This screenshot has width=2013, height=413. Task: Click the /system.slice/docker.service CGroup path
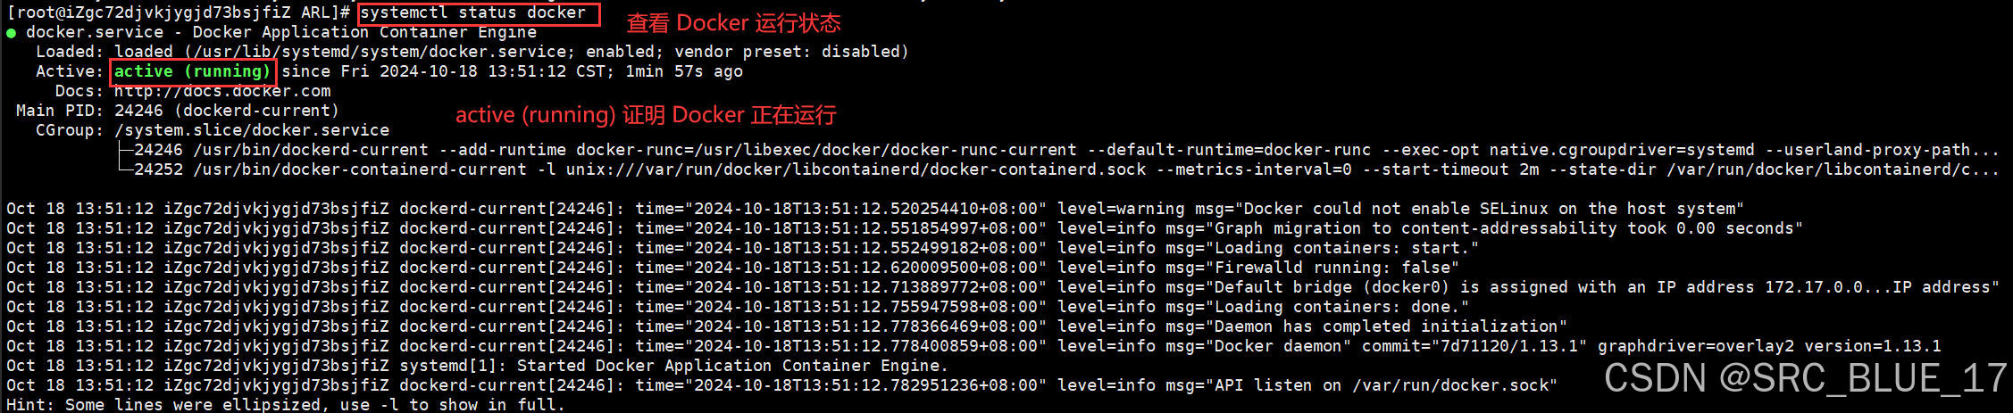pyautogui.click(x=252, y=130)
